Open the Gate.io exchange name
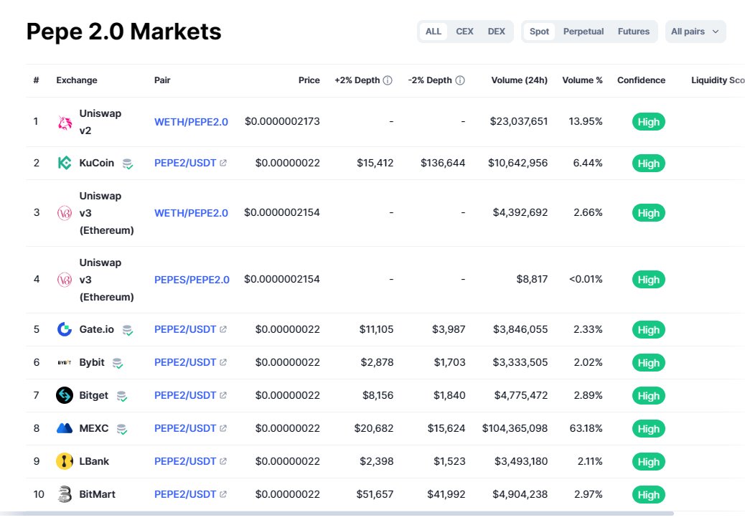This screenshot has height=520, width=745. [96, 329]
